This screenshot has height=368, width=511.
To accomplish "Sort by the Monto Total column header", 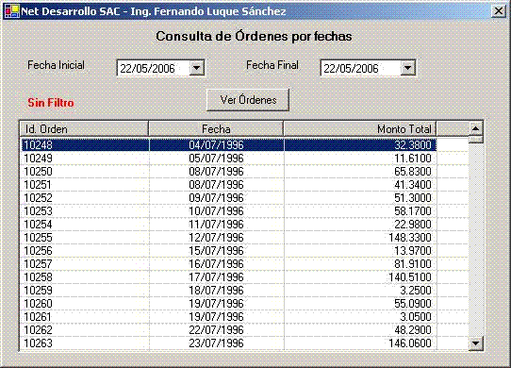I will [x=360, y=129].
